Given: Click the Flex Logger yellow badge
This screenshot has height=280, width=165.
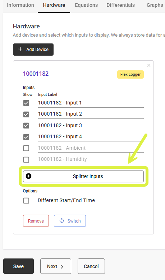Looking at the screenshot, I should point(130,74).
